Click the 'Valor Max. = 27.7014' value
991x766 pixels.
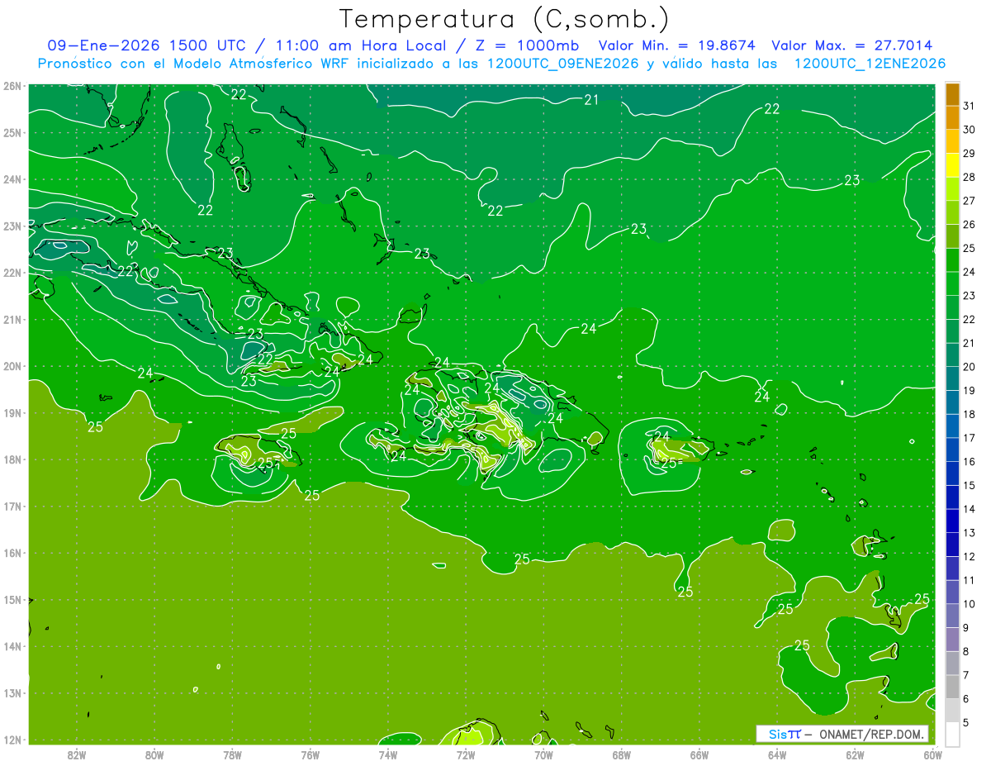click(x=851, y=45)
